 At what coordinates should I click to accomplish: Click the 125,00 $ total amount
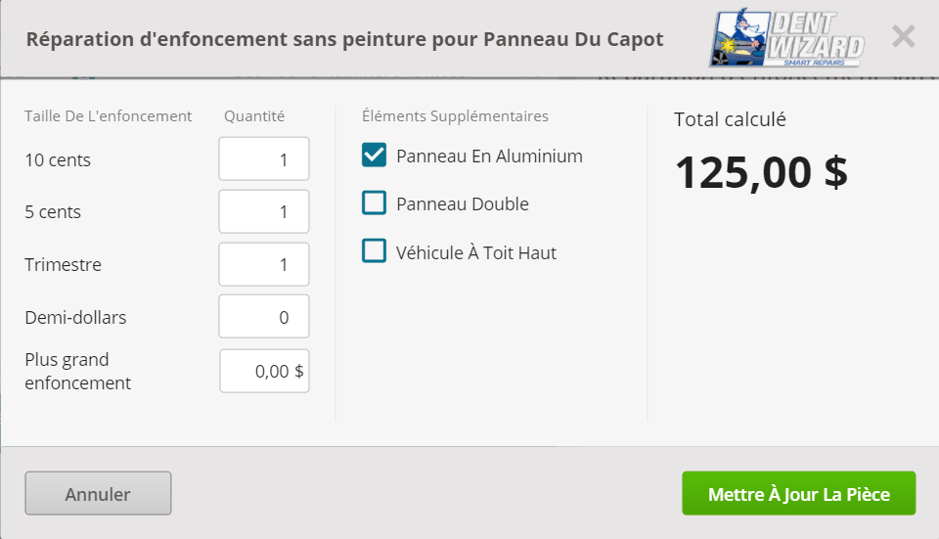pos(762,172)
